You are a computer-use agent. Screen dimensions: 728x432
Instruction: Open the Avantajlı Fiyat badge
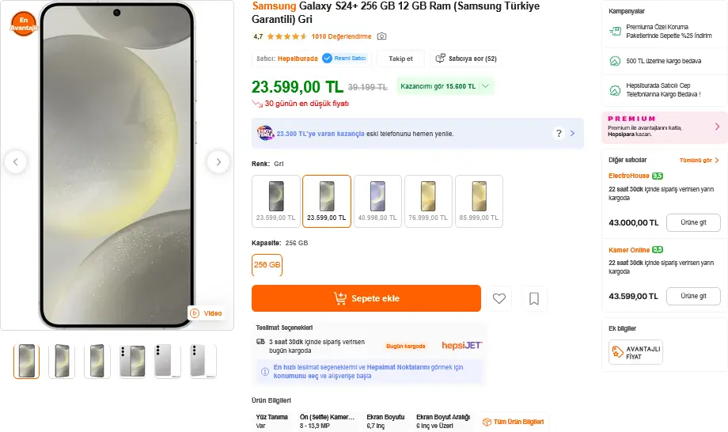coord(635,352)
